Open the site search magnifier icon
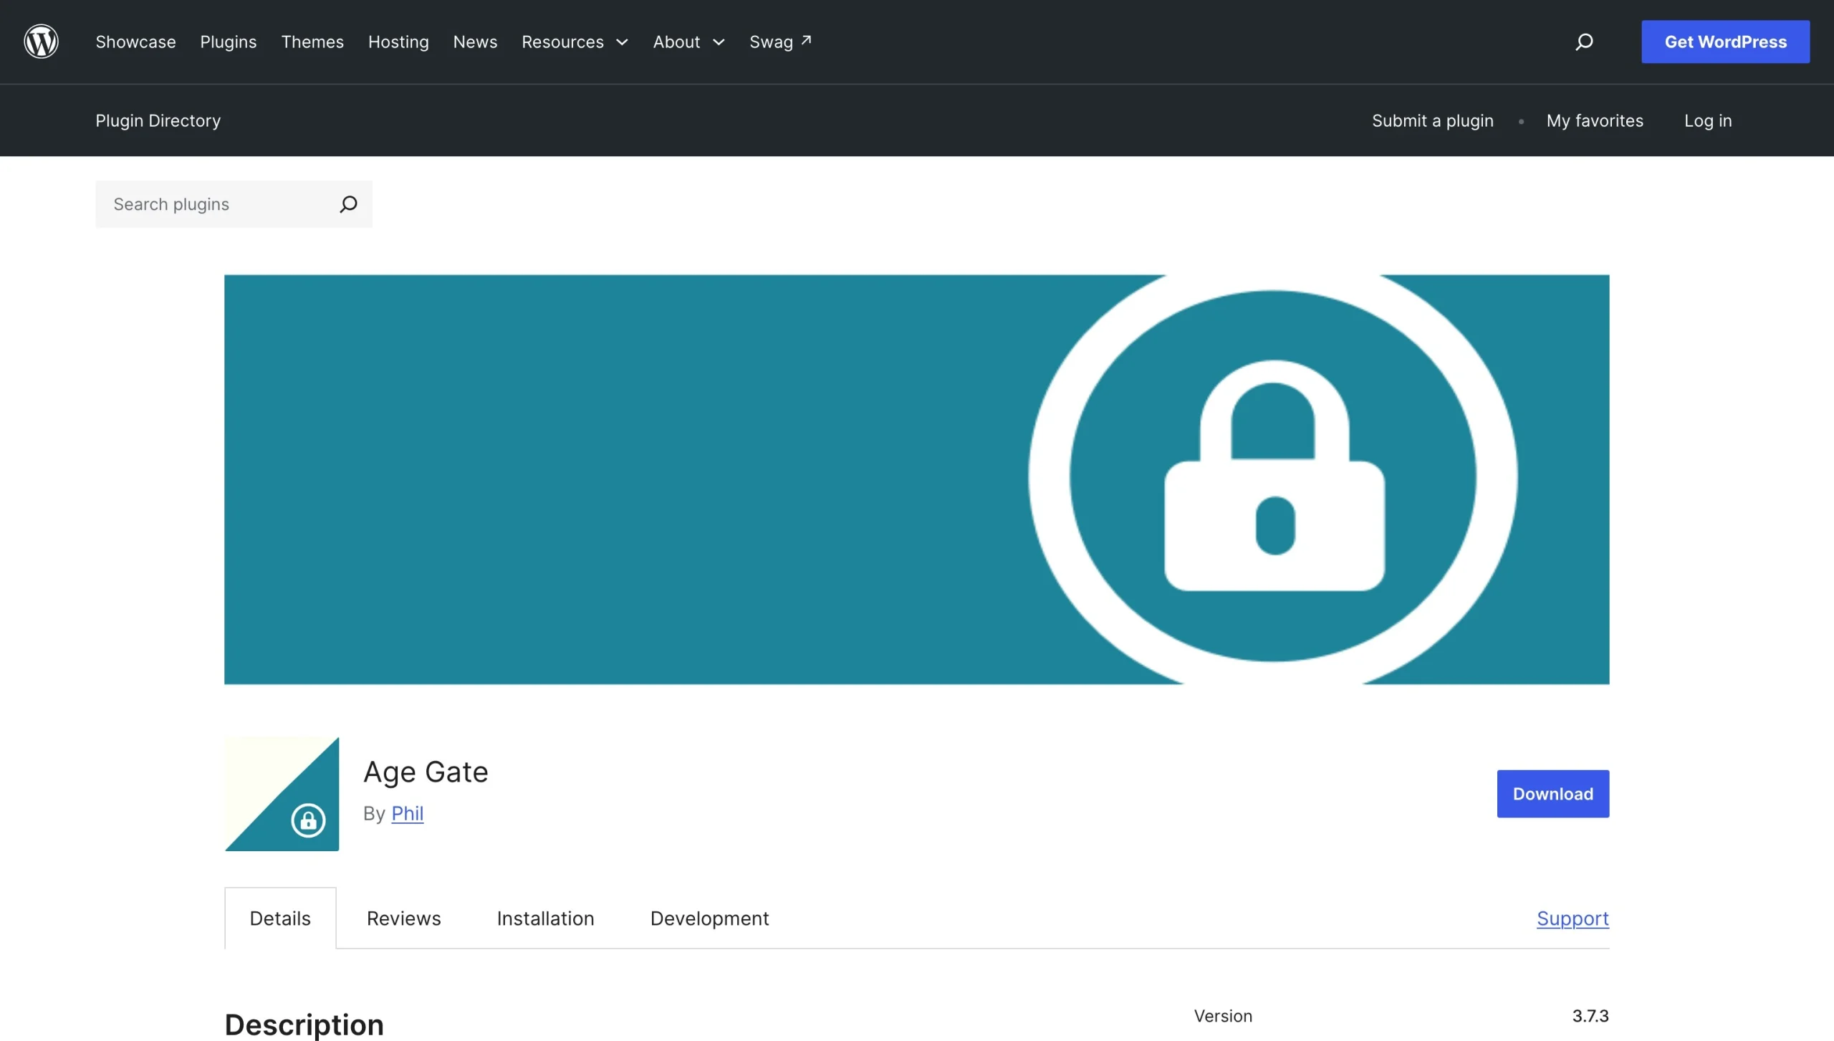Screen dimensions: 1834x1041 1584,42
